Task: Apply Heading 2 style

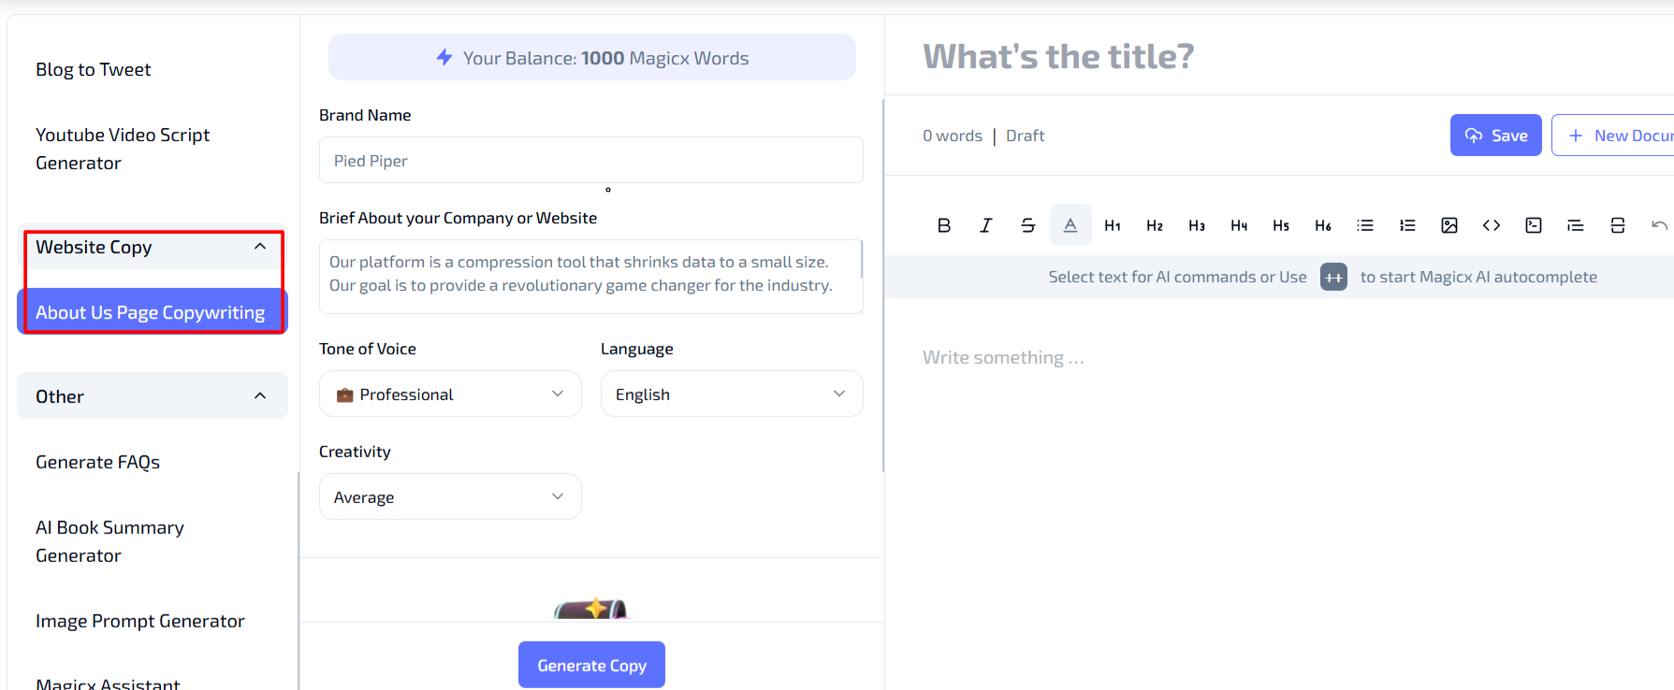Action: pyautogui.click(x=1155, y=225)
